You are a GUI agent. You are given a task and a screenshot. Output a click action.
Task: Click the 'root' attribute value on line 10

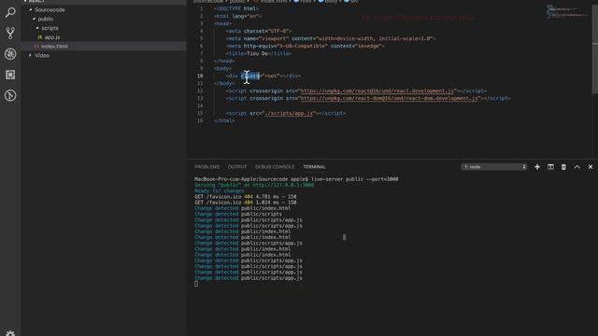(271, 77)
